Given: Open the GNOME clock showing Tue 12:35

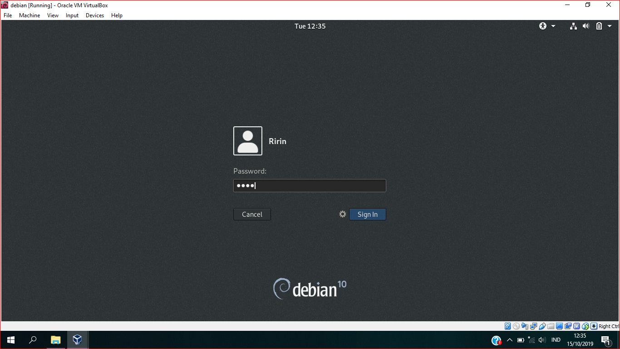Looking at the screenshot, I should [x=310, y=26].
